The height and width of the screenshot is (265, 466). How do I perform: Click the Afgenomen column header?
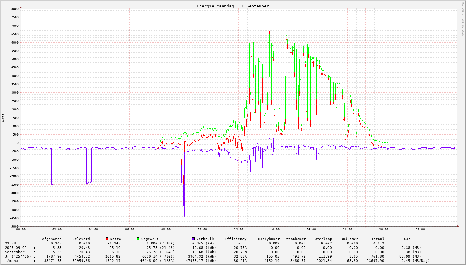[x=52, y=239]
